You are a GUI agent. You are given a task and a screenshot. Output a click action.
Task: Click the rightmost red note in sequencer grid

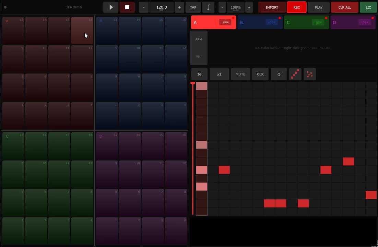[x=371, y=195]
